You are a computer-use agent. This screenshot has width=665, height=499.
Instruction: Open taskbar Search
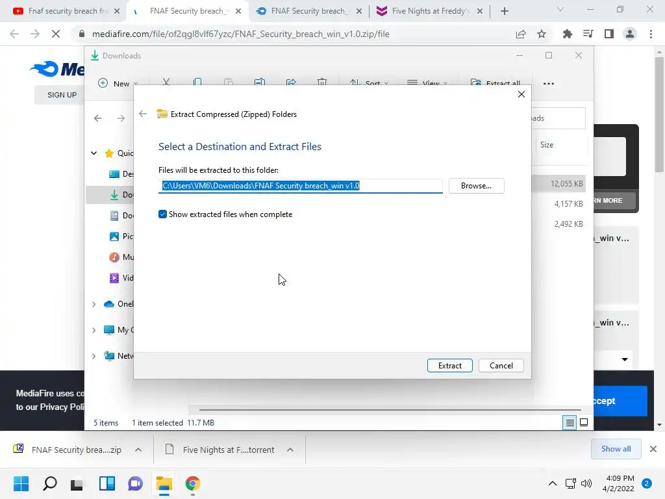click(x=49, y=483)
